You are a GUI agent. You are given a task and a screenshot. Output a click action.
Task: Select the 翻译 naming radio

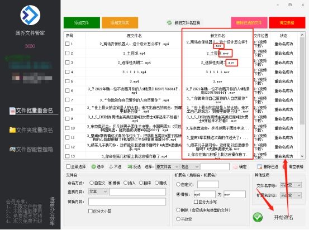(141, 183)
